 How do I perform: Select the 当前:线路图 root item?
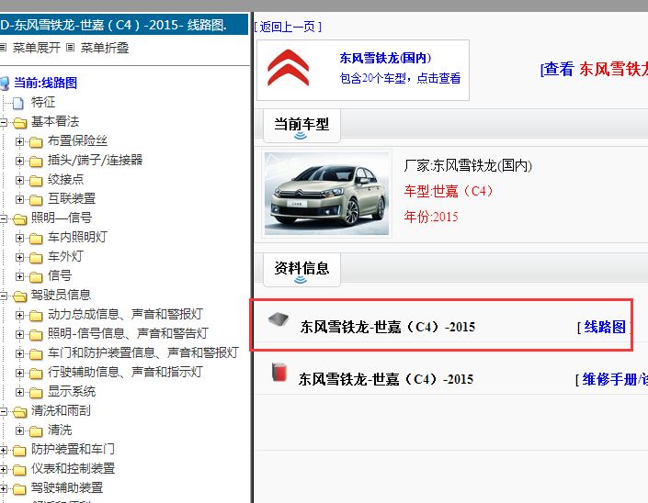click(45, 83)
